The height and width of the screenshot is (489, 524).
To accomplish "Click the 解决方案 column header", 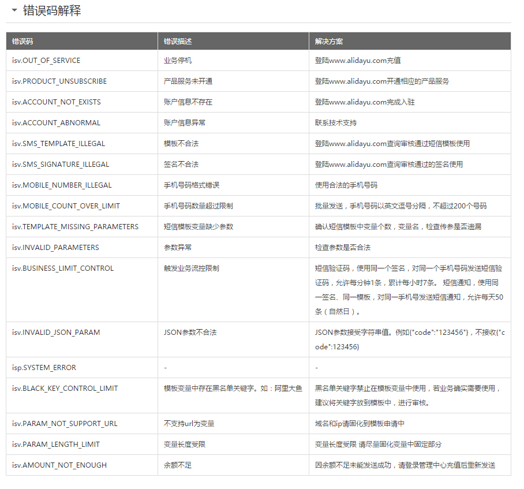I will pos(329,42).
